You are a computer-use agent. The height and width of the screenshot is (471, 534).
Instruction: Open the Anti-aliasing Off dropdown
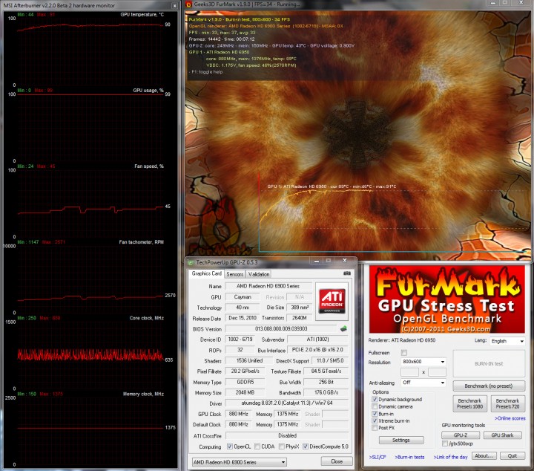(x=423, y=383)
